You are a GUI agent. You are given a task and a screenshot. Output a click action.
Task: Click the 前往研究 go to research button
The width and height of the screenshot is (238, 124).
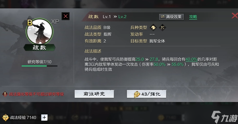tap(94, 94)
